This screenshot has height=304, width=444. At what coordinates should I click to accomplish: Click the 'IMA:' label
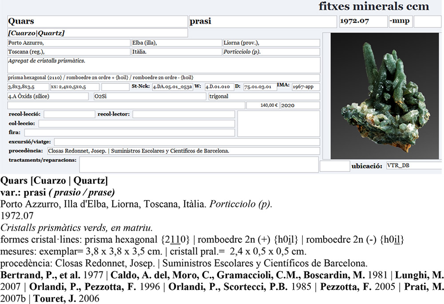(x=283, y=85)
